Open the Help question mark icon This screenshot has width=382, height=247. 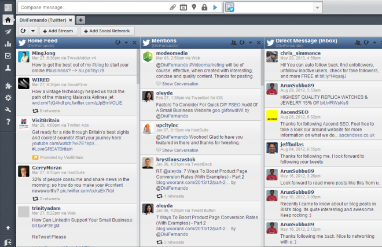(x=8, y=121)
